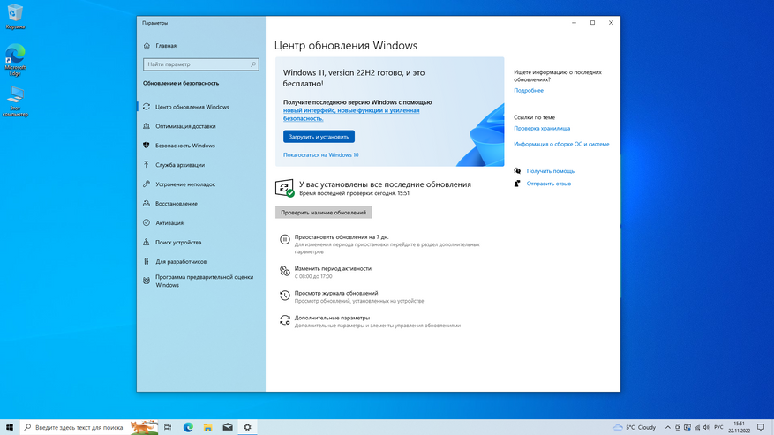
Task: Click the active hours clock icon
Action: pyautogui.click(x=285, y=271)
